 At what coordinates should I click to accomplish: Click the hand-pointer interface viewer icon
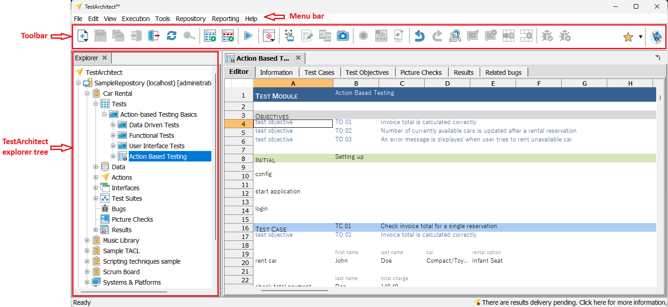pyautogui.click(x=289, y=36)
